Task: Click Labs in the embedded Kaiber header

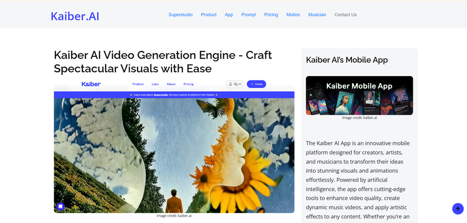Action: (155, 84)
